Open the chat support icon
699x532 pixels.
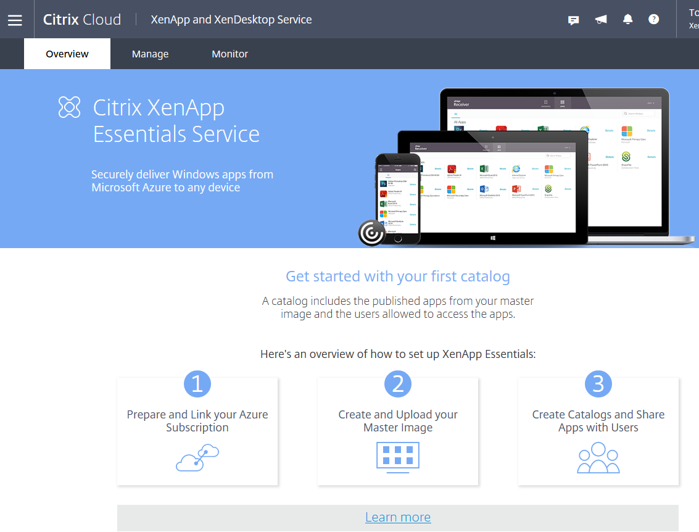(573, 19)
